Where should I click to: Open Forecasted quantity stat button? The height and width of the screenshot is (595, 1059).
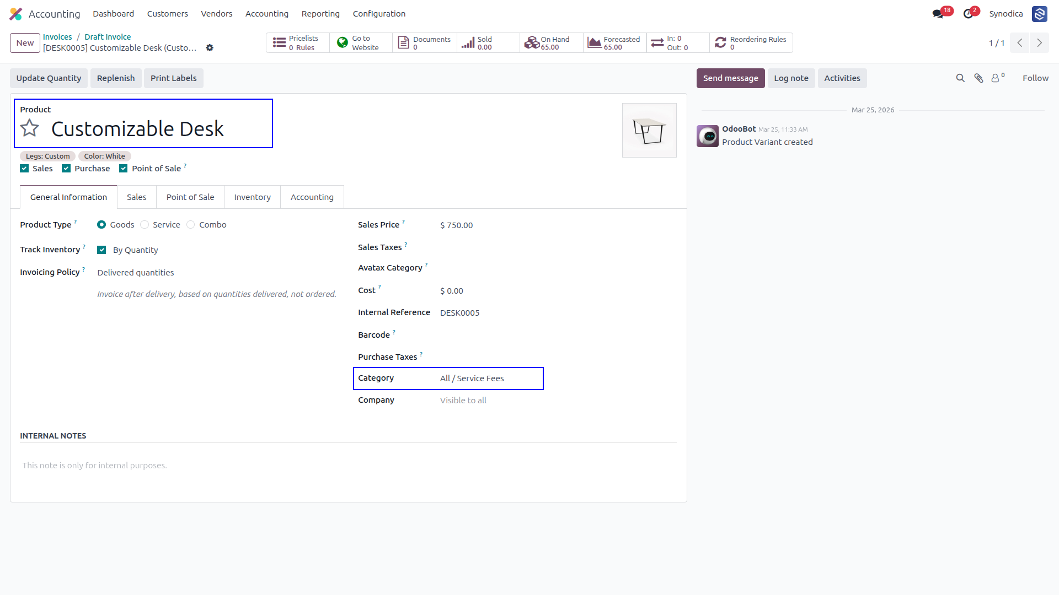coord(614,43)
